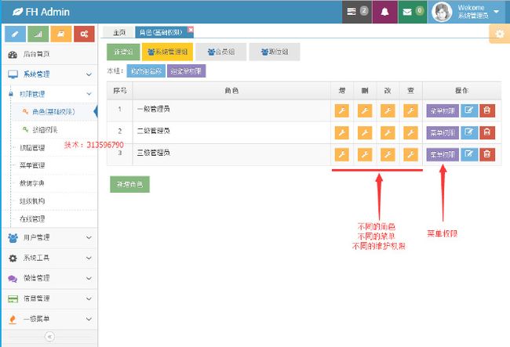Click the 二级管理员 role name cell
Screen dimensions: 510x347
[x=231, y=132]
